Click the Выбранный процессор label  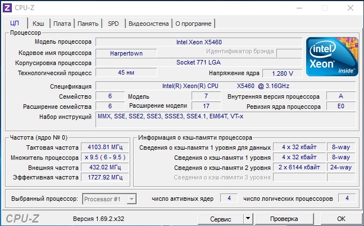pos(45,199)
